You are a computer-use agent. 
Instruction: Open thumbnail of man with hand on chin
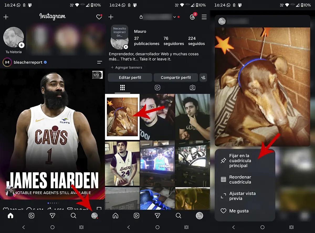pyautogui.click(x=192, y=117)
